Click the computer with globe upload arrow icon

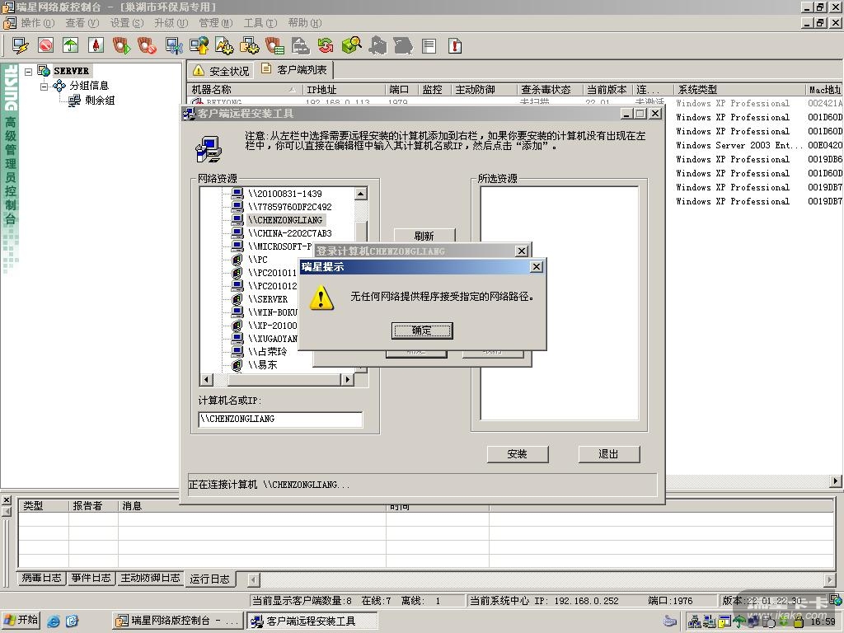199,46
